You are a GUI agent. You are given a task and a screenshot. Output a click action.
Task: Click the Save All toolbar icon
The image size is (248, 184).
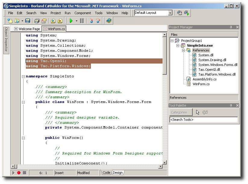pyautogui.click(x=37, y=21)
